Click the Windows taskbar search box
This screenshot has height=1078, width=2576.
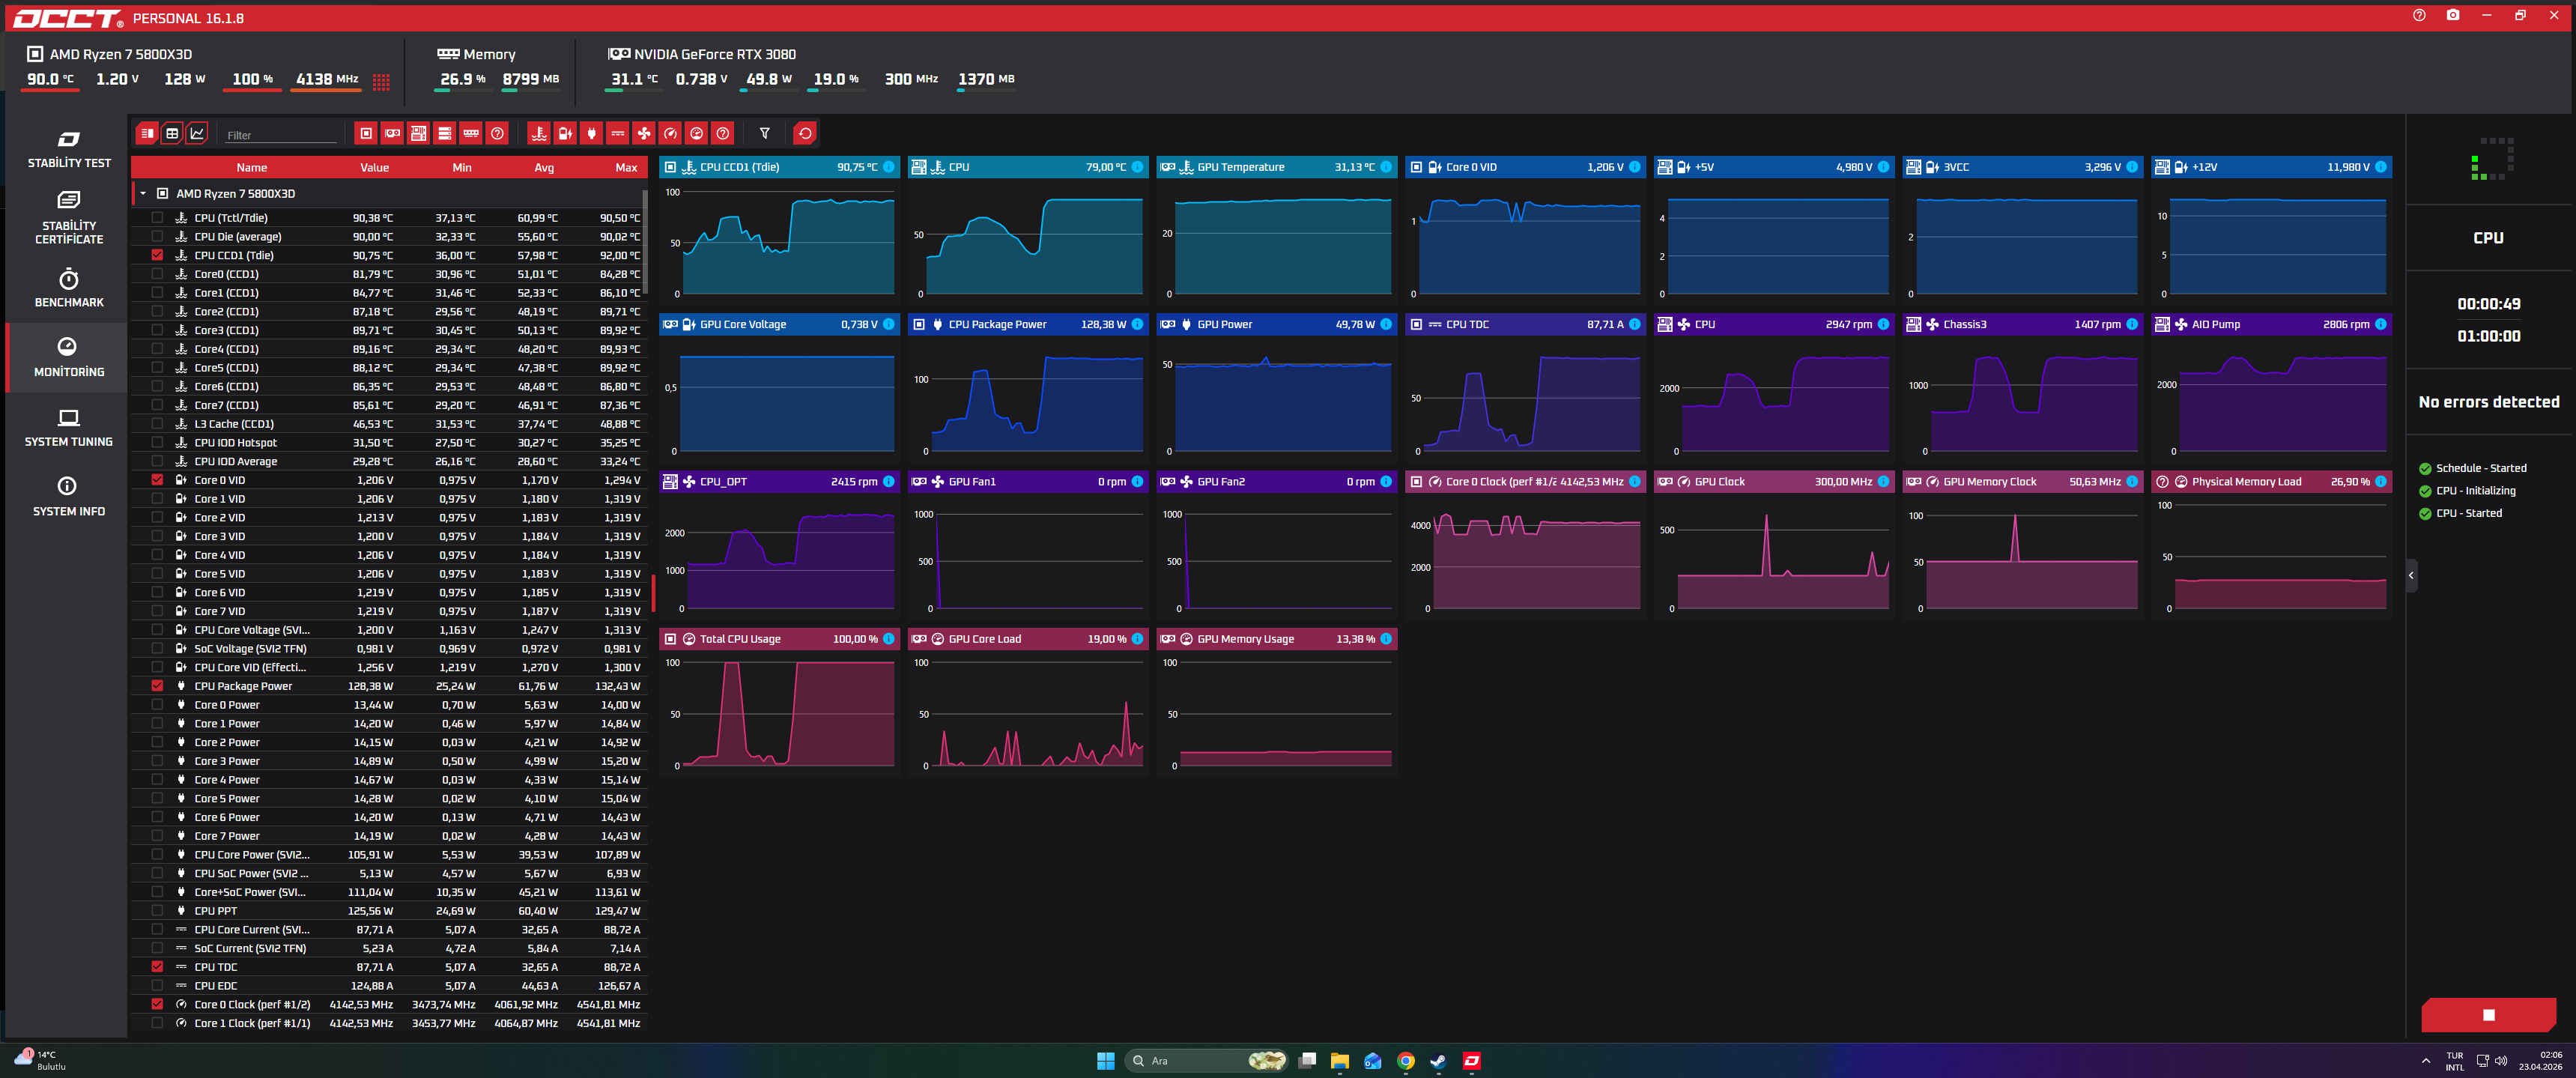click(1207, 1061)
